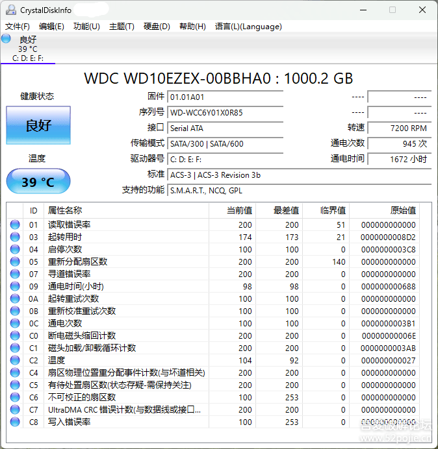Image resolution: width=438 pixels, height=449 pixels.
Task: Open the 文件(F) menu
Action: point(17,27)
